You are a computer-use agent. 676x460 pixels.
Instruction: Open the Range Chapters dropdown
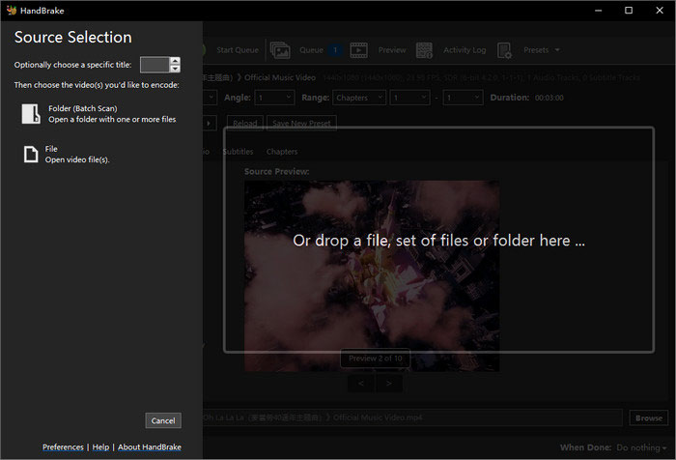click(359, 98)
